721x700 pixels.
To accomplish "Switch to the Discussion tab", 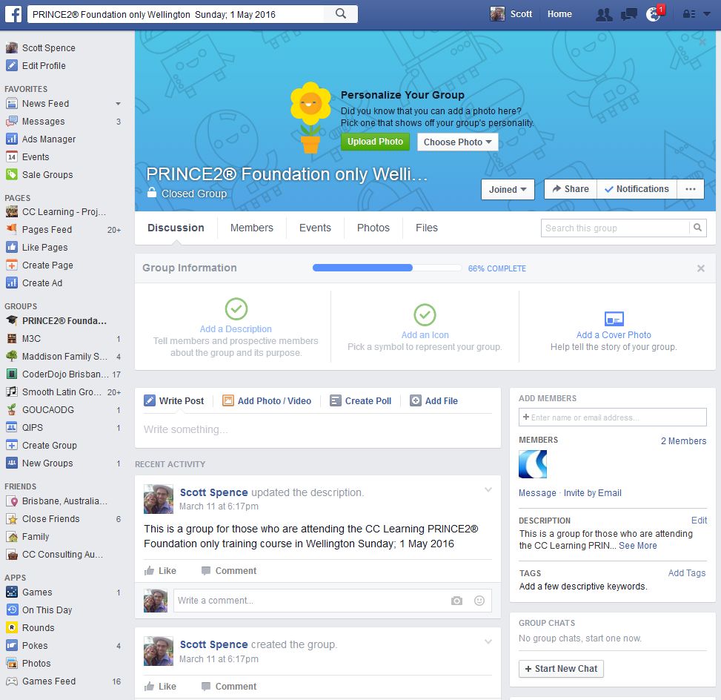I will click(176, 228).
